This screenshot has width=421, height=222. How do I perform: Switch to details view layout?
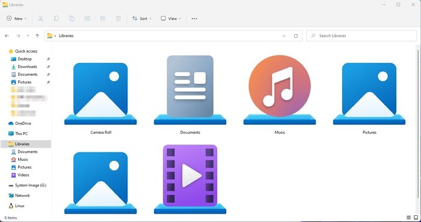(408, 217)
